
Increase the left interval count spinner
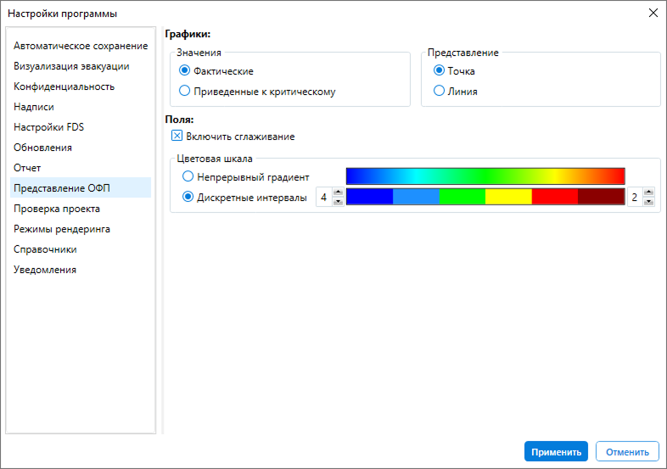[x=339, y=193]
